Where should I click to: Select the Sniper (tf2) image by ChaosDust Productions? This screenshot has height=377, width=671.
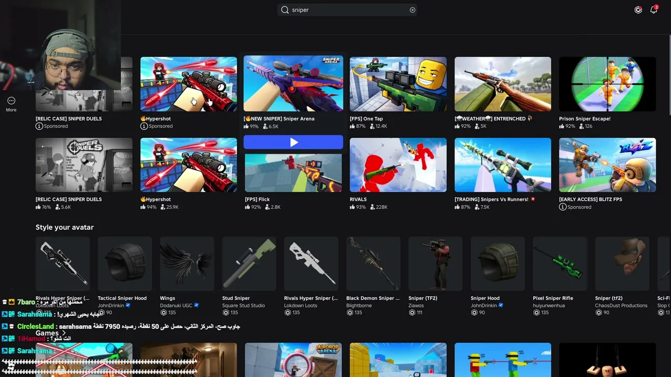pyautogui.click(x=622, y=264)
